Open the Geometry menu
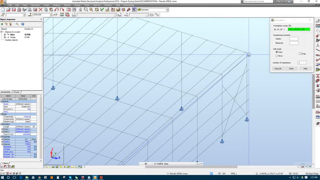 coord(35,5)
